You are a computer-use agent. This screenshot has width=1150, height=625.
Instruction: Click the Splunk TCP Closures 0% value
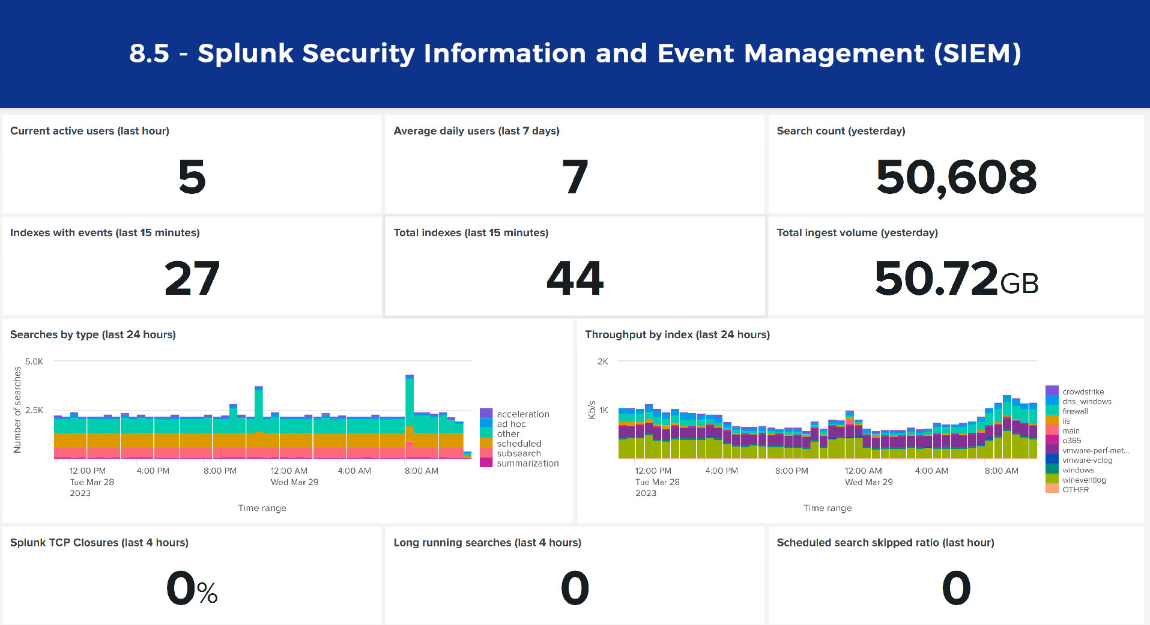[192, 588]
